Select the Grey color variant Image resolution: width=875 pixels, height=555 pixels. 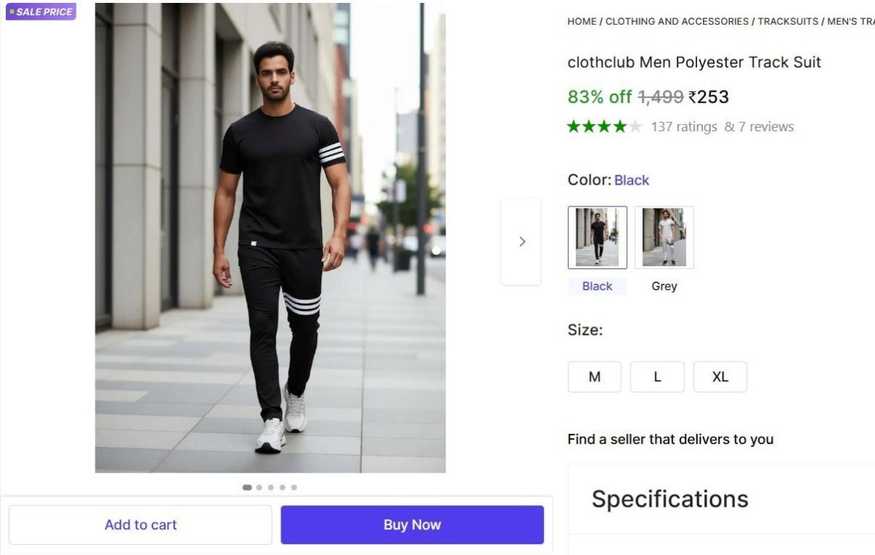[x=664, y=236]
